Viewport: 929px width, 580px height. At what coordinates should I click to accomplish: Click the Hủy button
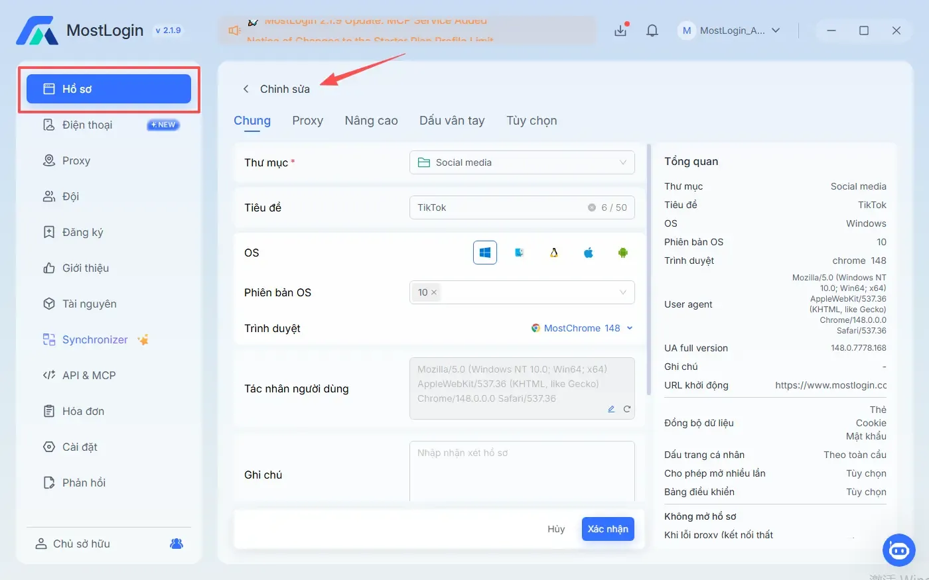click(556, 529)
